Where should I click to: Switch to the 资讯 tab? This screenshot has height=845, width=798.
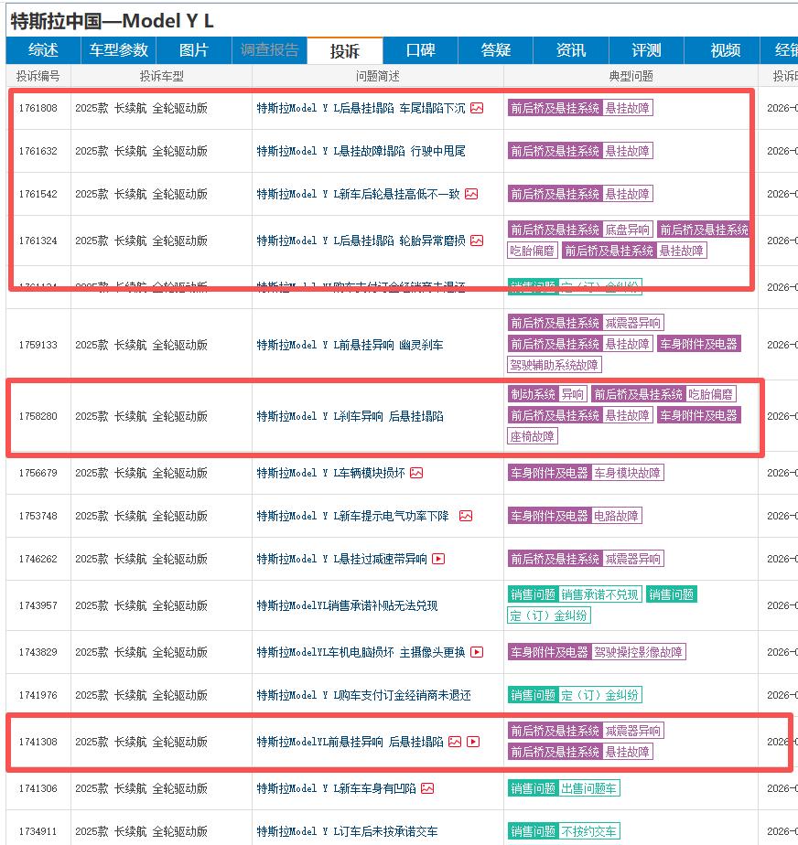pyautogui.click(x=571, y=50)
